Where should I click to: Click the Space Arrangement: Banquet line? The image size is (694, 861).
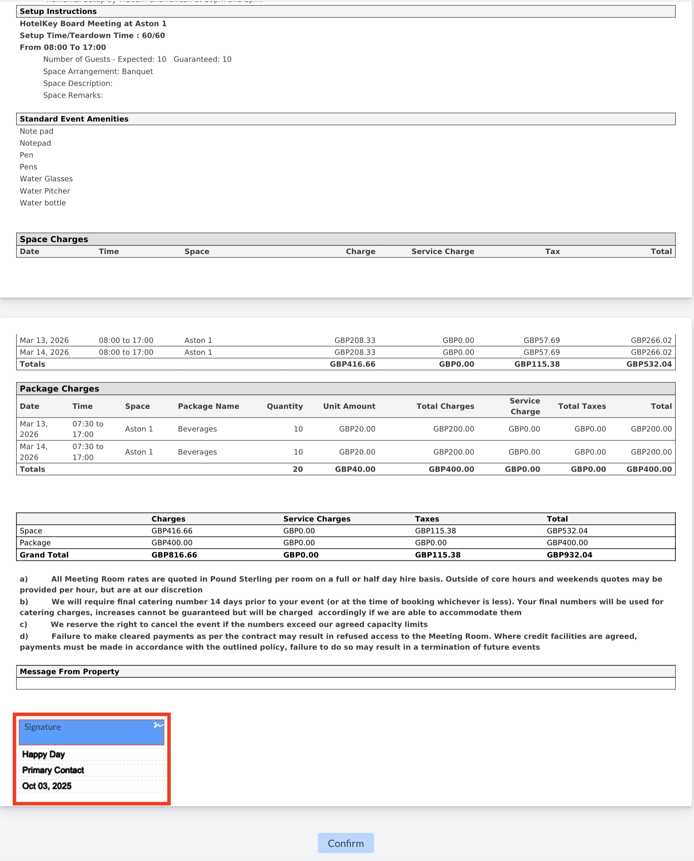point(98,71)
